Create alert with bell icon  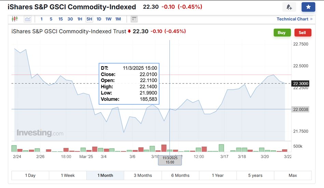point(289,7)
